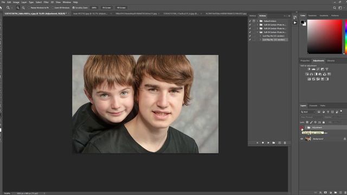Expand the highlighted Just Play Me action

pyautogui.click(x=260, y=40)
